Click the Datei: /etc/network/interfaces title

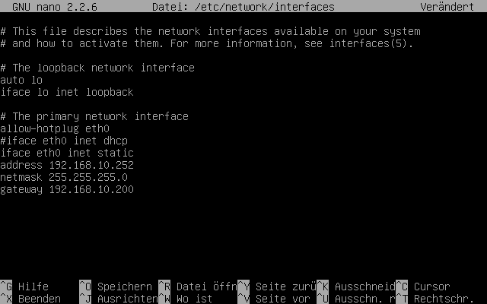(x=243, y=7)
